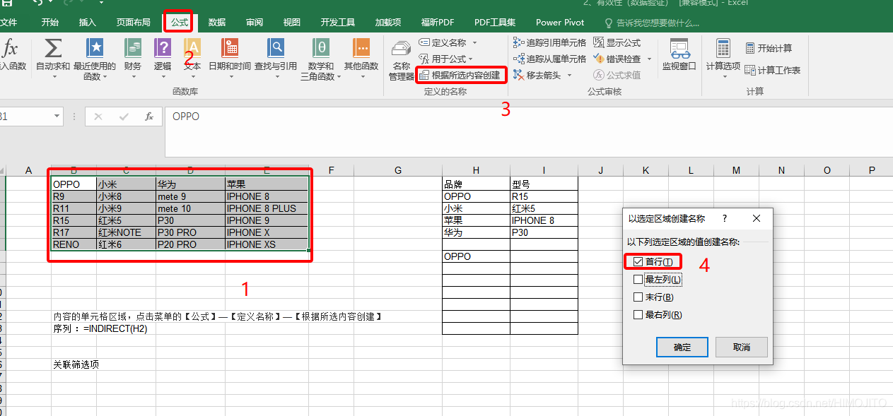This screenshot has height=416, width=893.
Task: Select the 品牌 header cell
Action: click(476, 184)
